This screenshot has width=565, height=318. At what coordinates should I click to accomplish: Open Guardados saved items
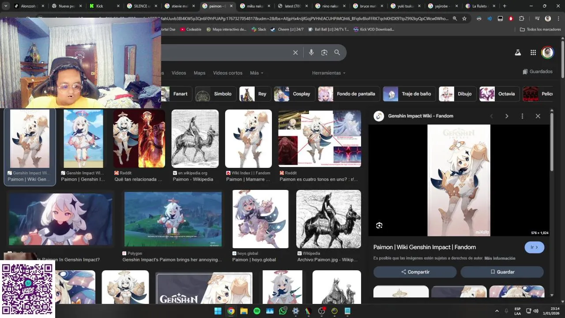[x=538, y=72]
